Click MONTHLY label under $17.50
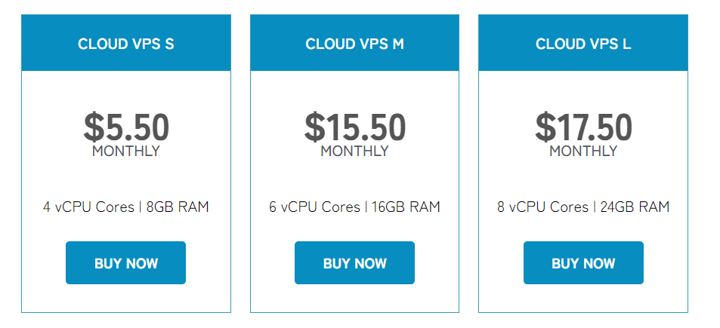Image resolution: width=720 pixels, height=328 pixels. click(583, 151)
